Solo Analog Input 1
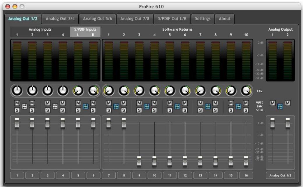The height and width of the screenshot is (187, 303). (x=17, y=110)
